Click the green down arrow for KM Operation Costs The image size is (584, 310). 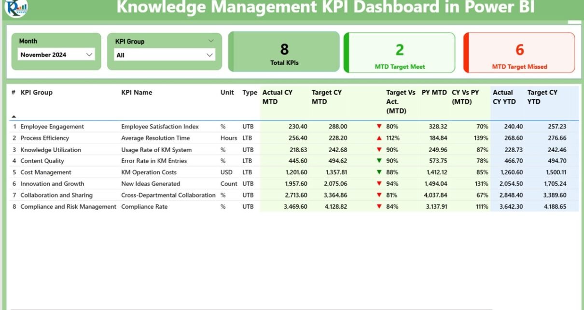pyautogui.click(x=379, y=172)
